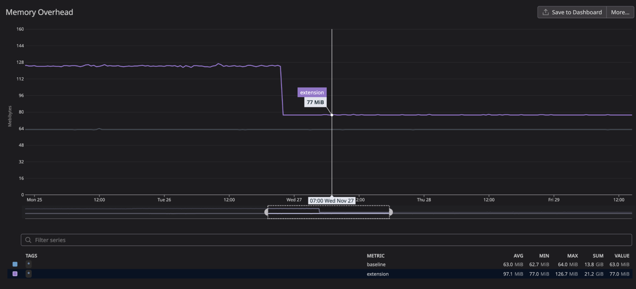Viewport: 636px width, 289px height.
Task: Sort by the AVG column header
Action: [x=519, y=256]
